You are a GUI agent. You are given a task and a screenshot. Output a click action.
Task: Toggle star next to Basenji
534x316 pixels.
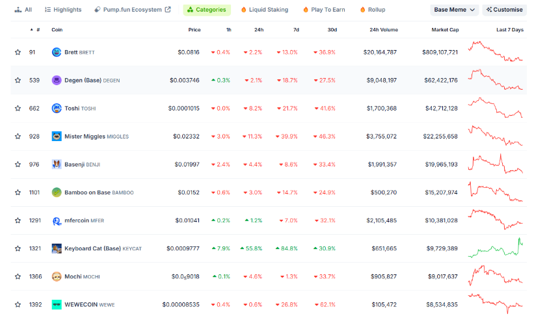point(18,165)
